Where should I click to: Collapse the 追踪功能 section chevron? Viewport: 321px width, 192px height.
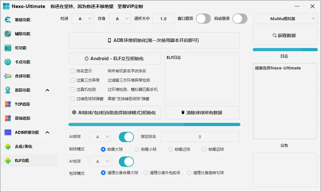[x=48, y=90]
